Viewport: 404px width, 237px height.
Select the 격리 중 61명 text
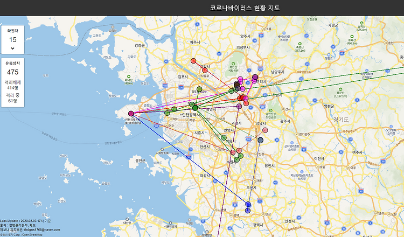(12, 98)
